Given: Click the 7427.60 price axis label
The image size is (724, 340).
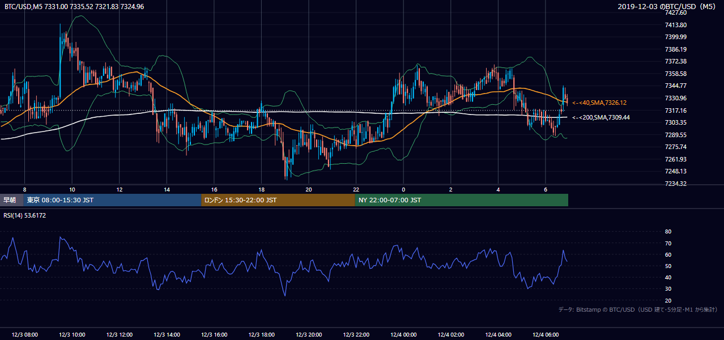Looking at the screenshot, I should click(676, 12).
